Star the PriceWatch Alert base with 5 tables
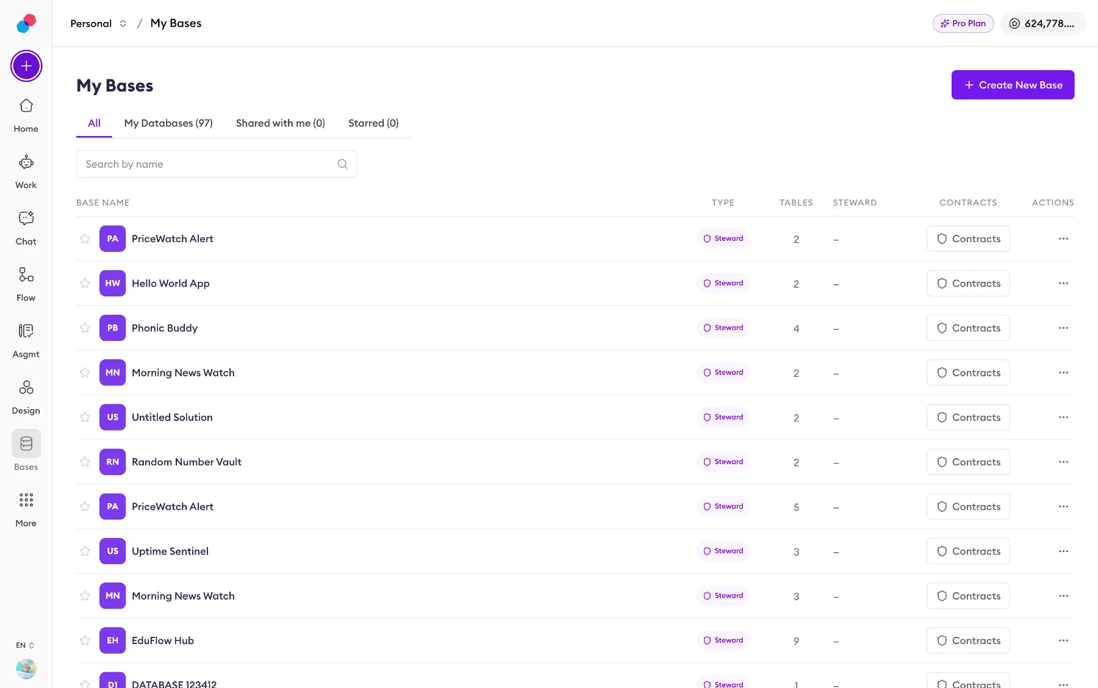 point(85,506)
